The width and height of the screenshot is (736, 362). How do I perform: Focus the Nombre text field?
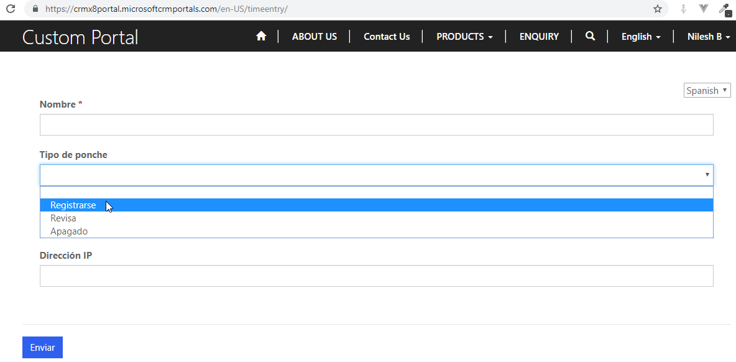click(376, 125)
